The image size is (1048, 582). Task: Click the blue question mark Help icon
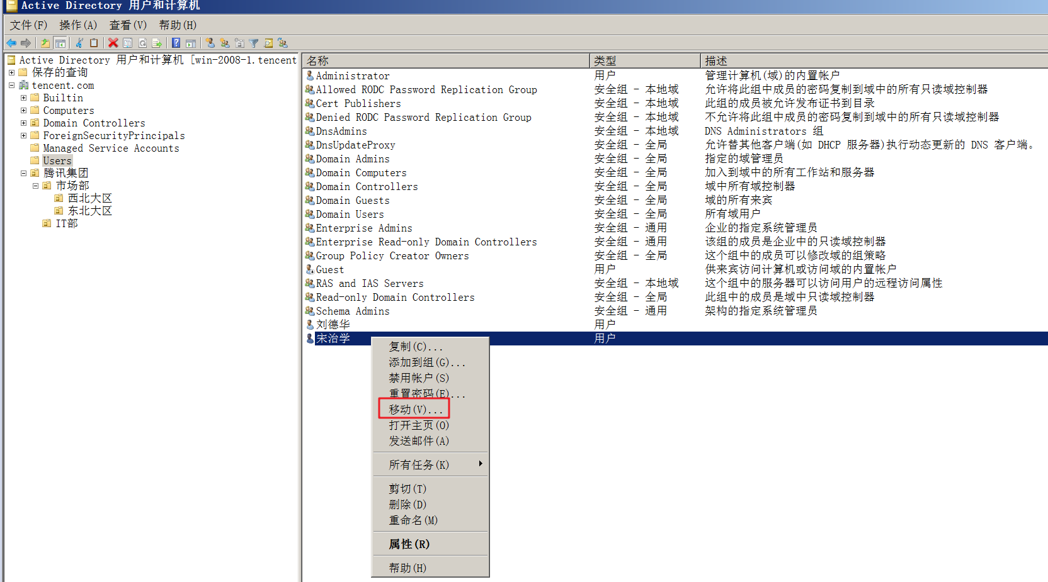[x=176, y=43]
